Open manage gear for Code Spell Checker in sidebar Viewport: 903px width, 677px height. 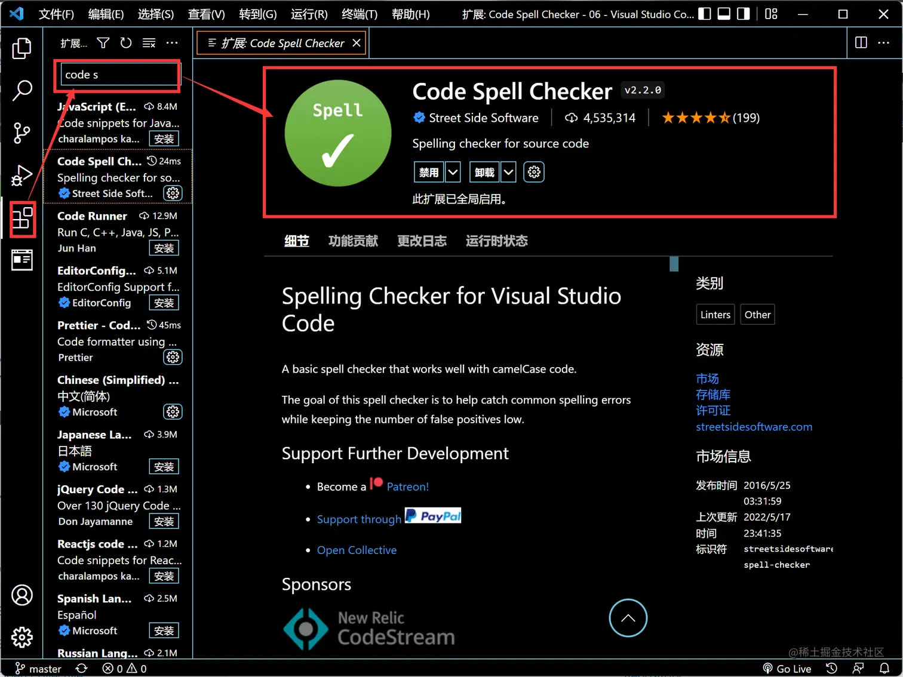(x=173, y=193)
